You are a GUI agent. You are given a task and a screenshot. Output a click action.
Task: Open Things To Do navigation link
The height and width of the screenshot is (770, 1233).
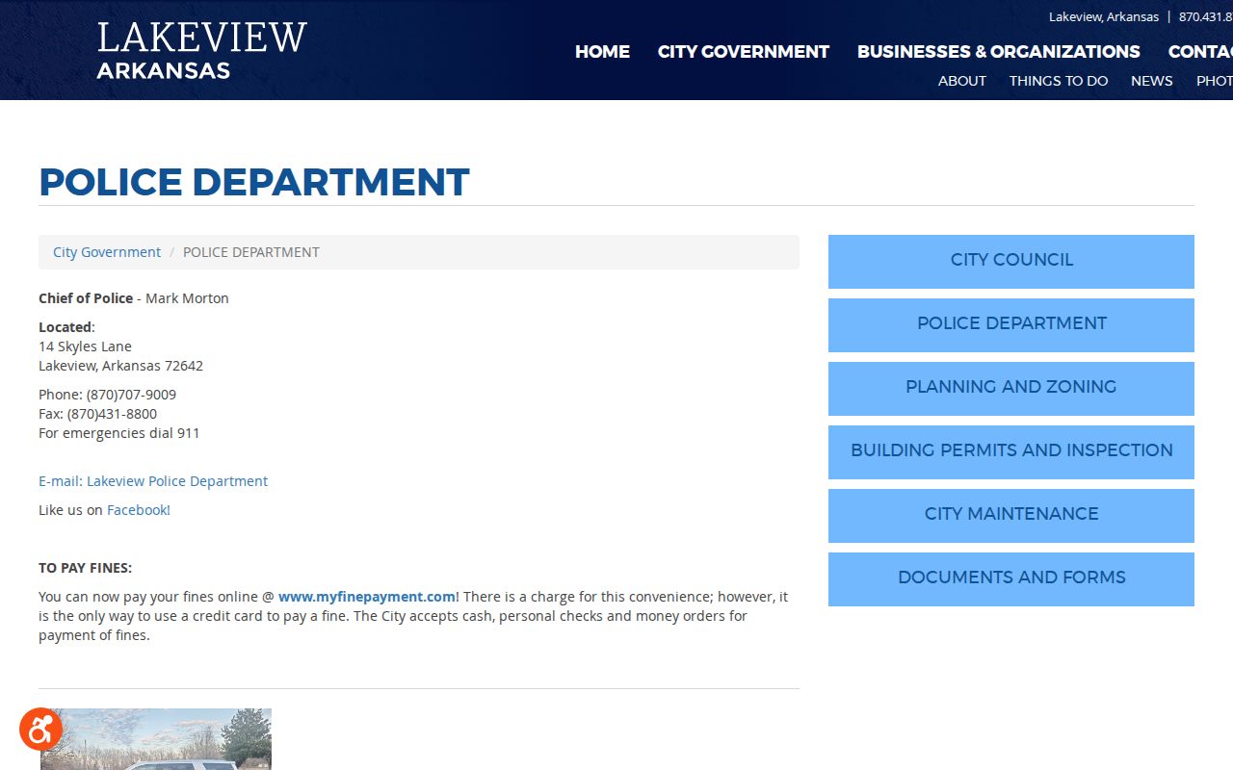[1059, 81]
